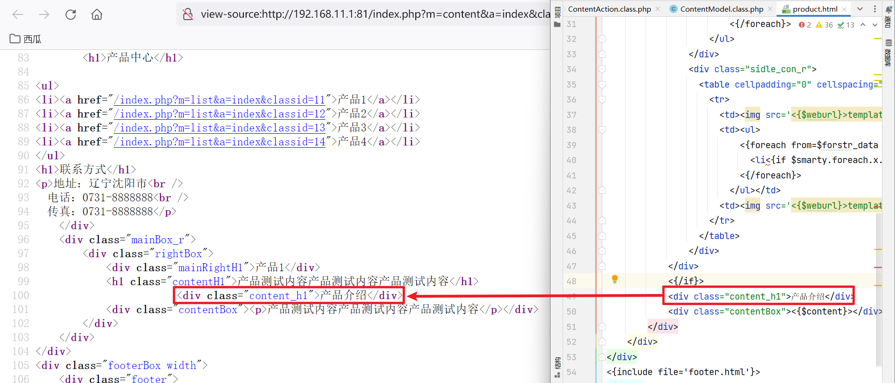Click the red error stripe in the scrollbar

click(x=878, y=267)
